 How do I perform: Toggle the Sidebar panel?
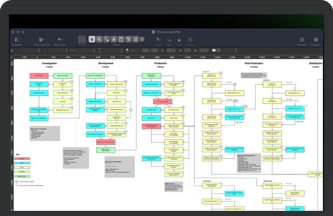(x=17, y=40)
